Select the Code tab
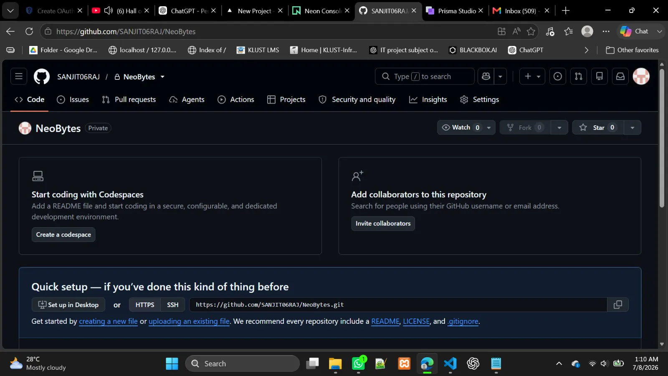 pyautogui.click(x=30, y=99)
